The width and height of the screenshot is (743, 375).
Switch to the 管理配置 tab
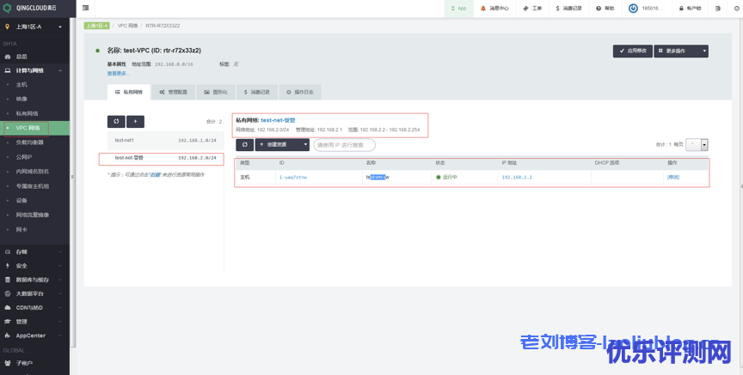pos(173,91)
